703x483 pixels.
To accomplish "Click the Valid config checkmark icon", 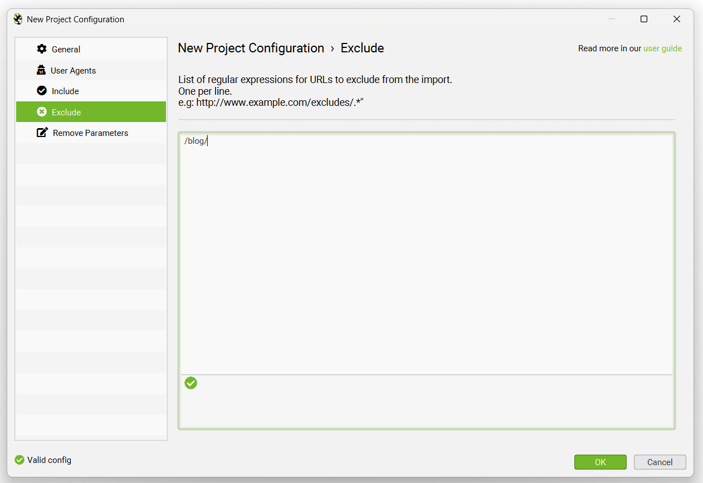I will click(19, 460).
